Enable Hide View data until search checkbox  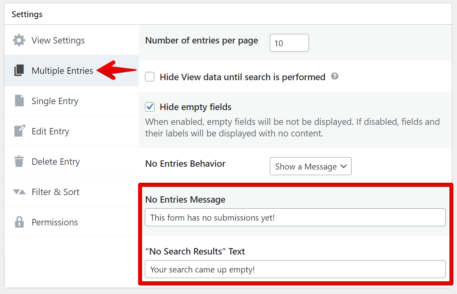[x=150, y=77]
